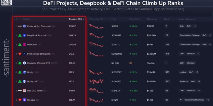Click the Market Segments column header

(x=187, y=19)
